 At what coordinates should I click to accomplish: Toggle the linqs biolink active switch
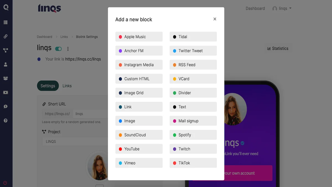(58, 49)
